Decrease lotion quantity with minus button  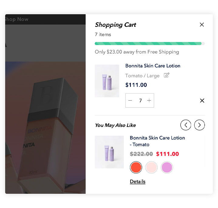pos(130,101)
